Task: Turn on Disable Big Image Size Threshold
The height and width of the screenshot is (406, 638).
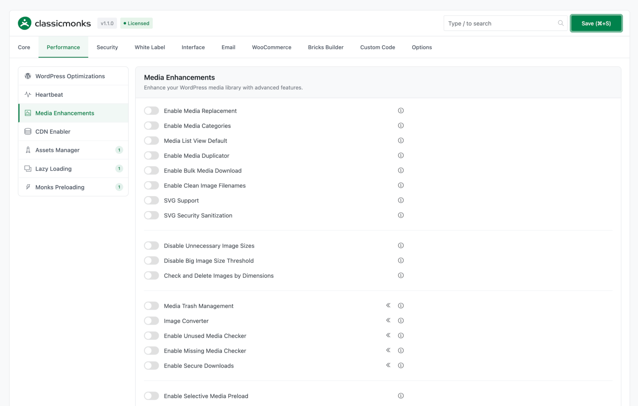Action: pyautogui.click(x=152, y=261)
